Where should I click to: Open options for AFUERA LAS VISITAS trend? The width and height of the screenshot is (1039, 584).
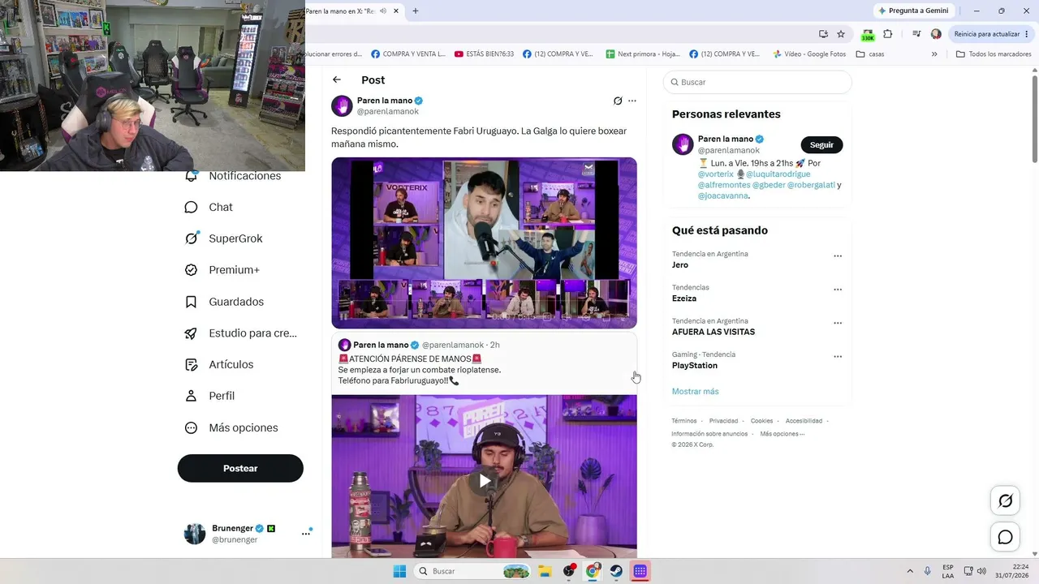click(x=838, y=323)
